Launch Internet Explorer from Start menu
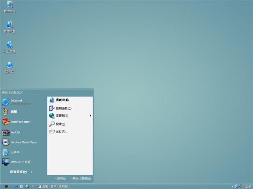The height and width of the screenshot is (189, 253). coord(17,102)
